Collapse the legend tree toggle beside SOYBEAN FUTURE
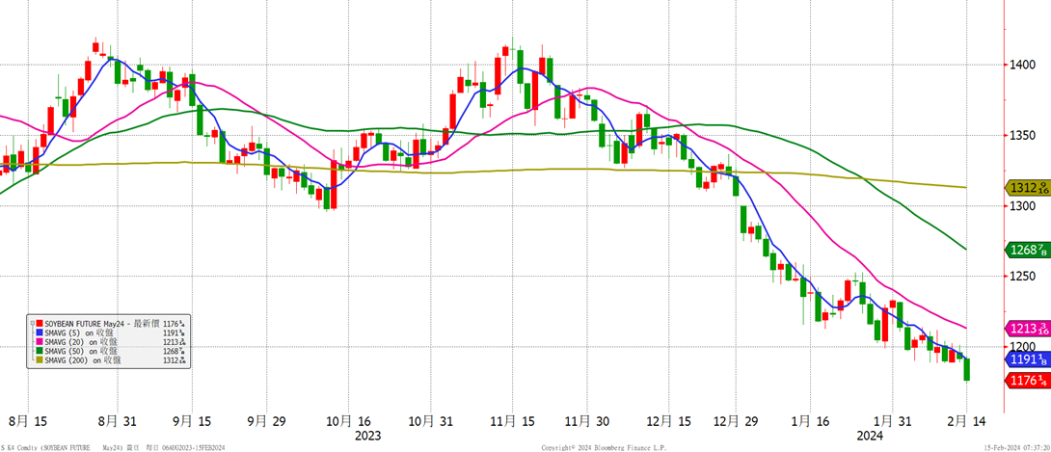 (x=32, y=323)
